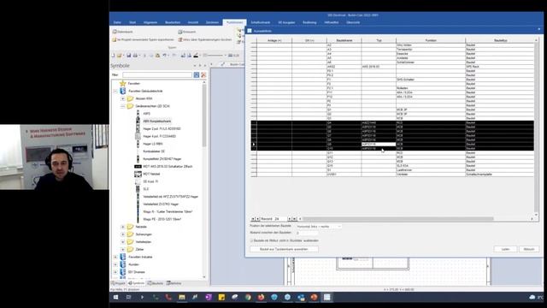Viewport: 547px width, 308px height.
Task: Click the Datenbank ribbon icon
Action: point(115,32)
